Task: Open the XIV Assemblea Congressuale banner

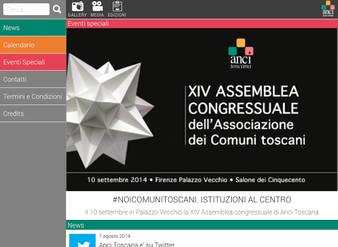Action: [202, 110]
